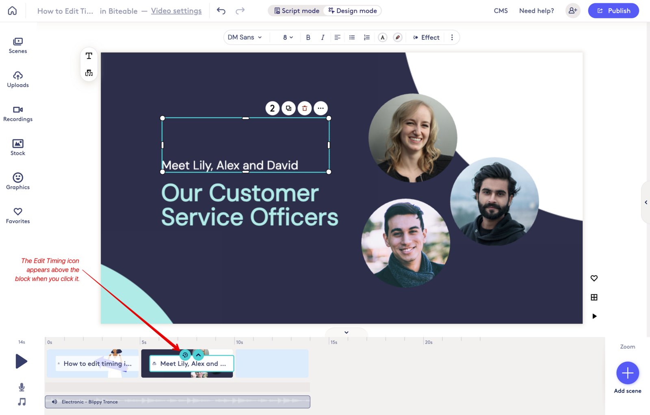Open the font size 8 dropdown
The image size is (650, 415).
pos(288,37)
